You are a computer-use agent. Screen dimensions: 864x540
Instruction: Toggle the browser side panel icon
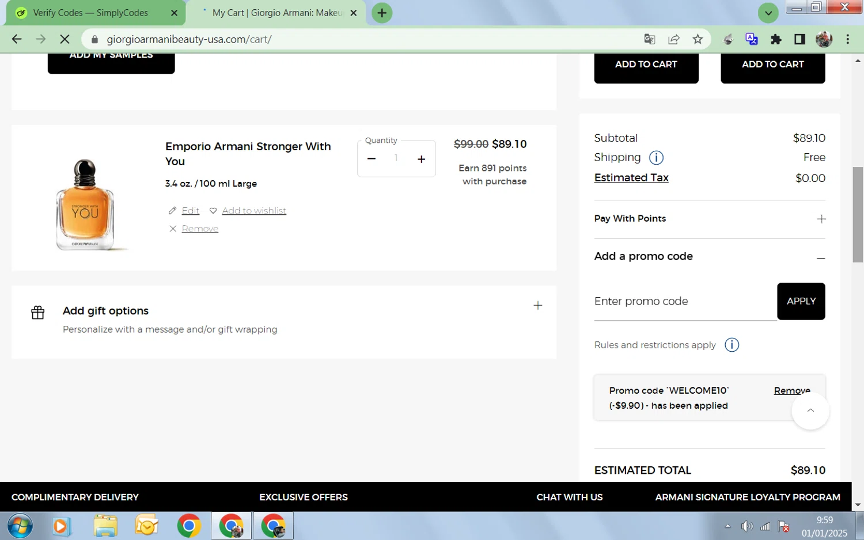click(x=799, y=39)
